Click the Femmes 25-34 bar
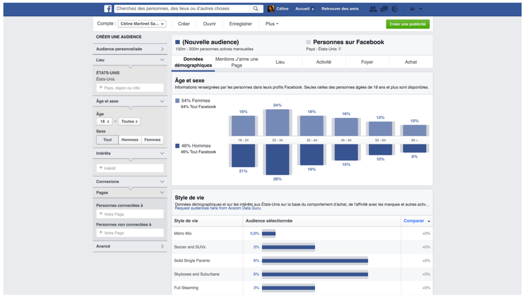The height and width of the screenshot is (296, 523). coord(277,122)
